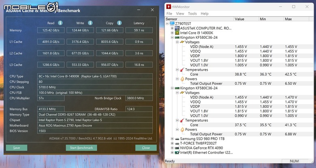Click the second Kingston KF580C36-24 memory icon
The width and height of the screenshot is (316, 168).
point(177,88)
